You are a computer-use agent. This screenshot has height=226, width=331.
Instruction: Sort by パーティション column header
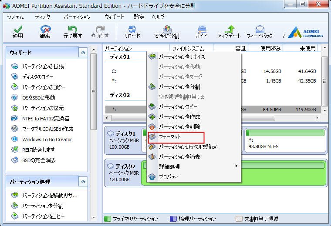tap(137, 48)
